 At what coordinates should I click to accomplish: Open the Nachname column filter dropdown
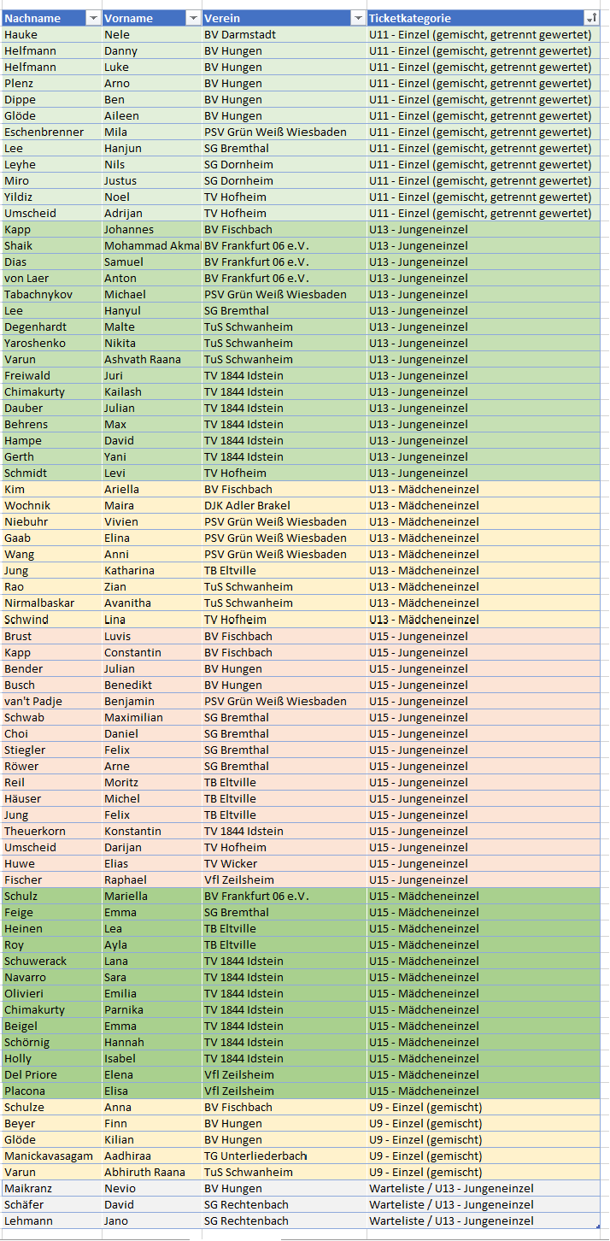[93, 18]
